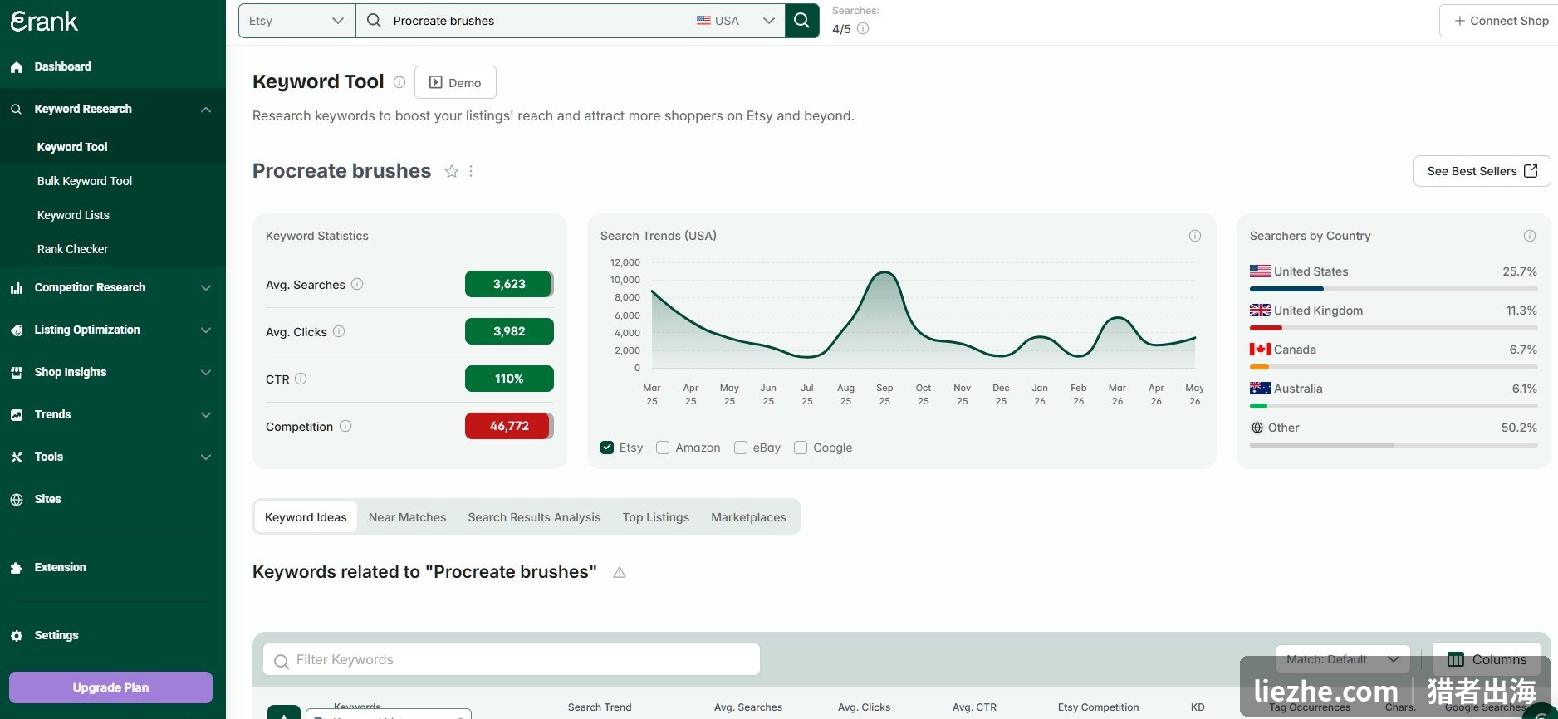Click the Keyword Research magnifier icon
1558x719 pixels.
17,109
